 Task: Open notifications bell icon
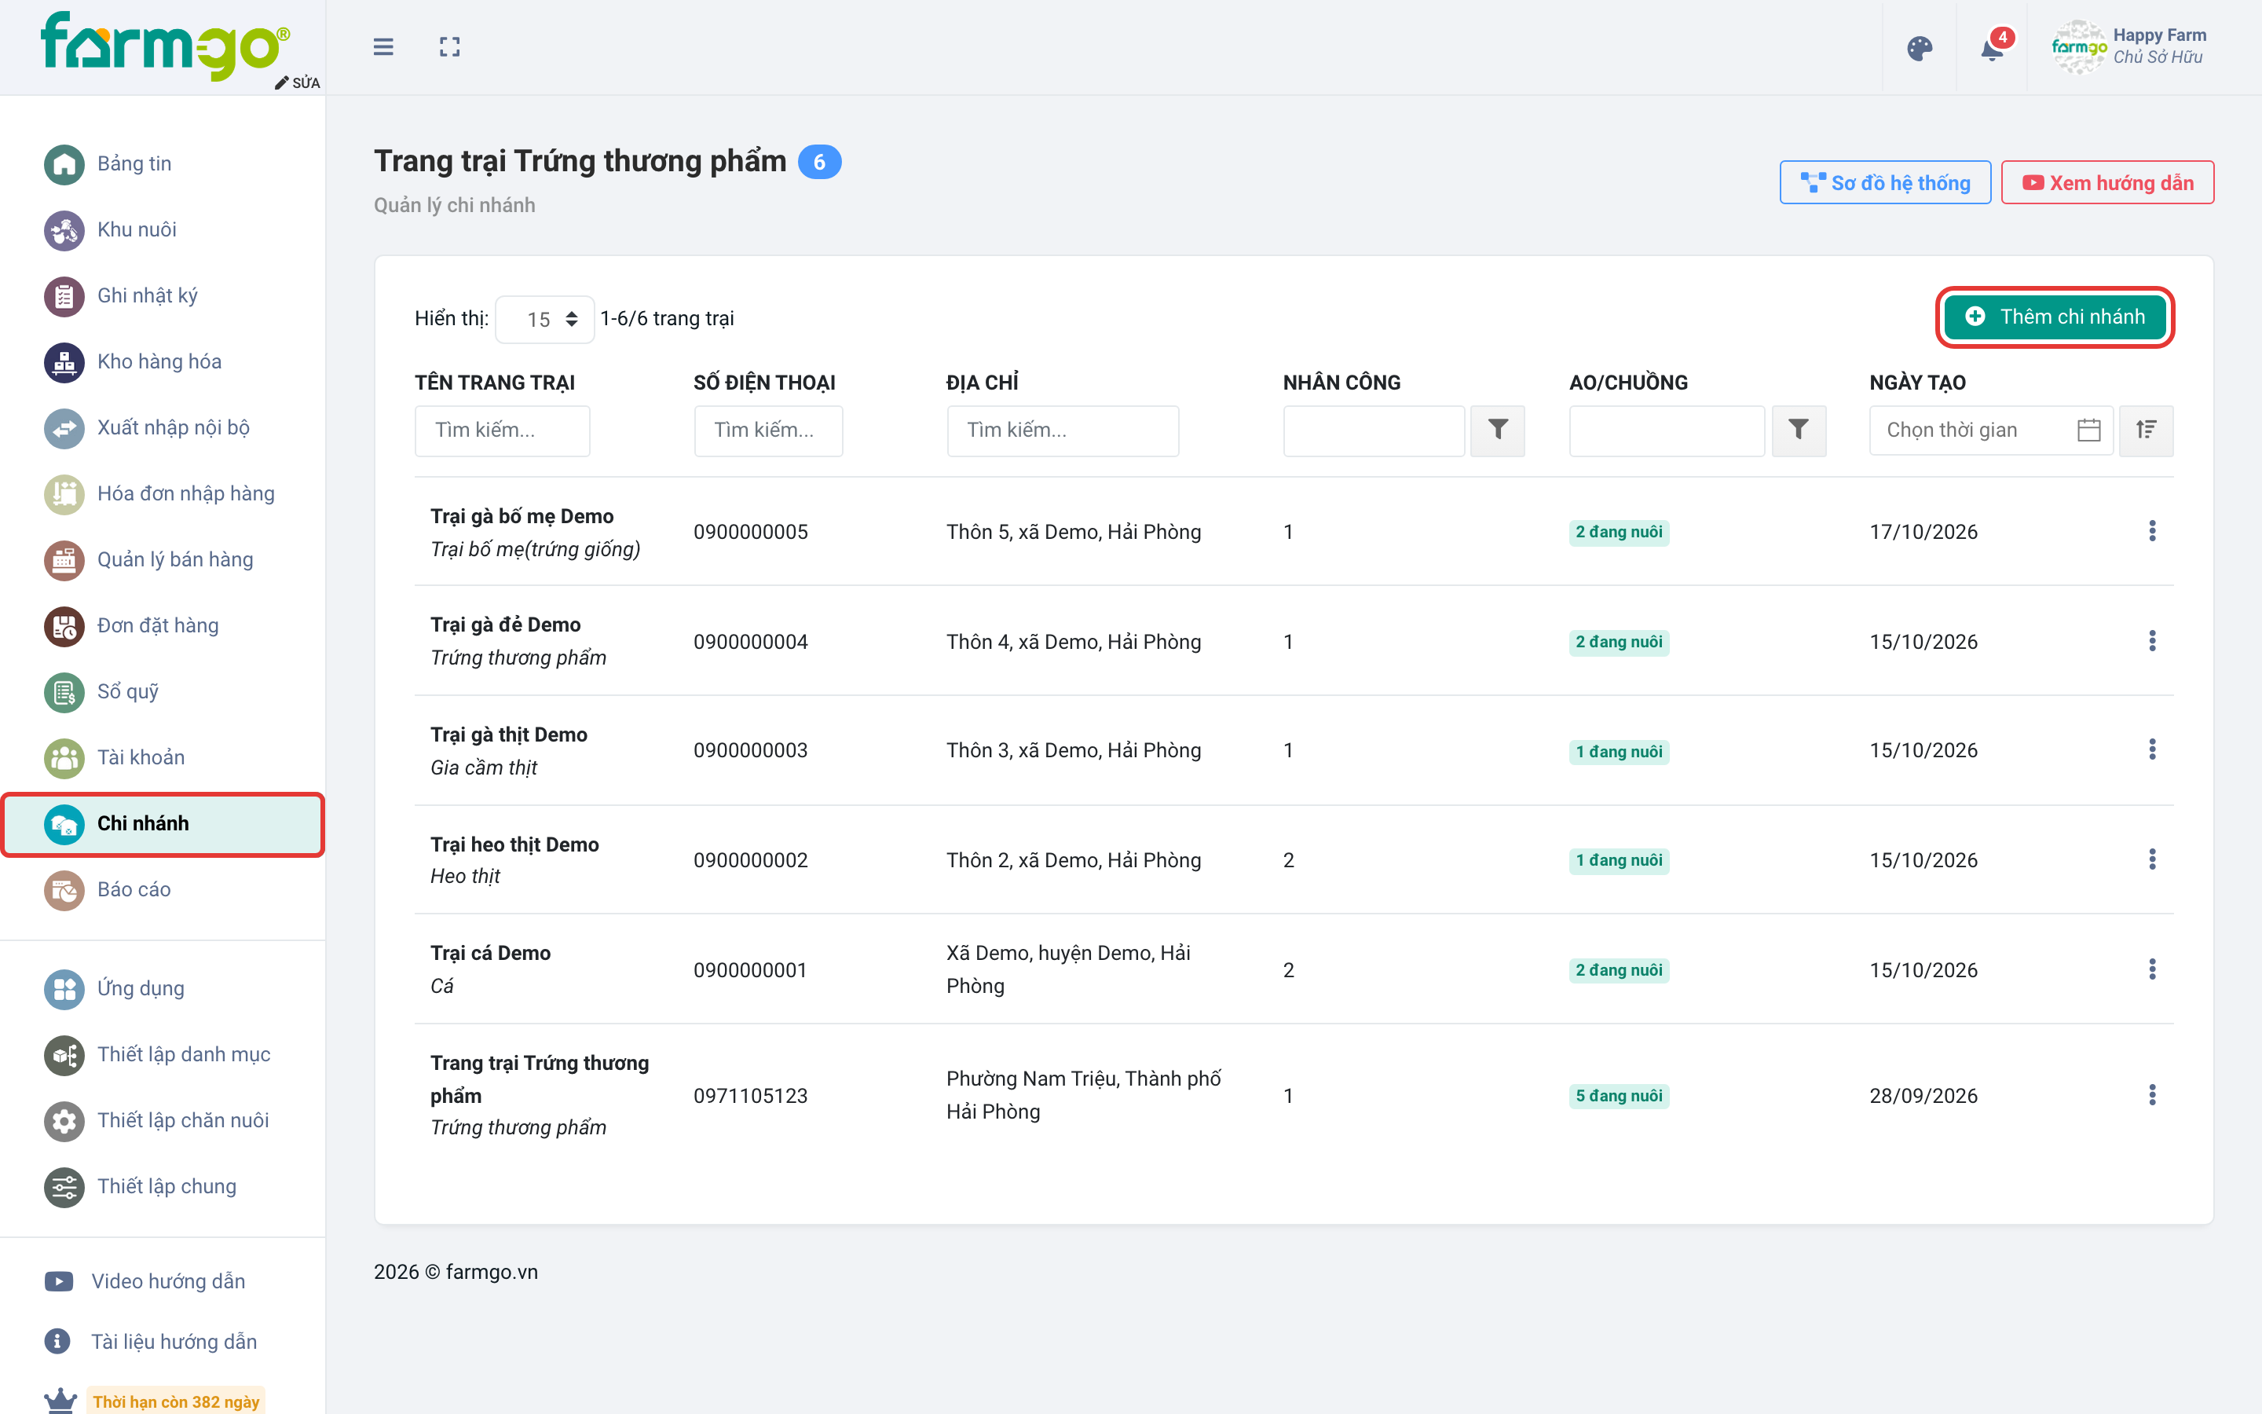[x=1992, y=49]
